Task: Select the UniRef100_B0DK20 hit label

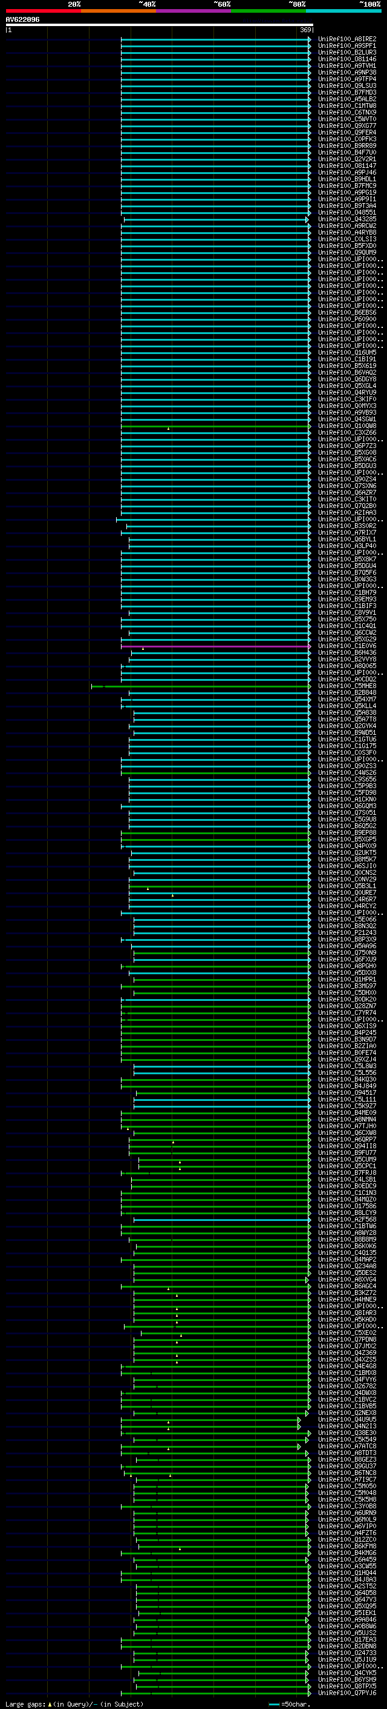Action: (347, 999)
